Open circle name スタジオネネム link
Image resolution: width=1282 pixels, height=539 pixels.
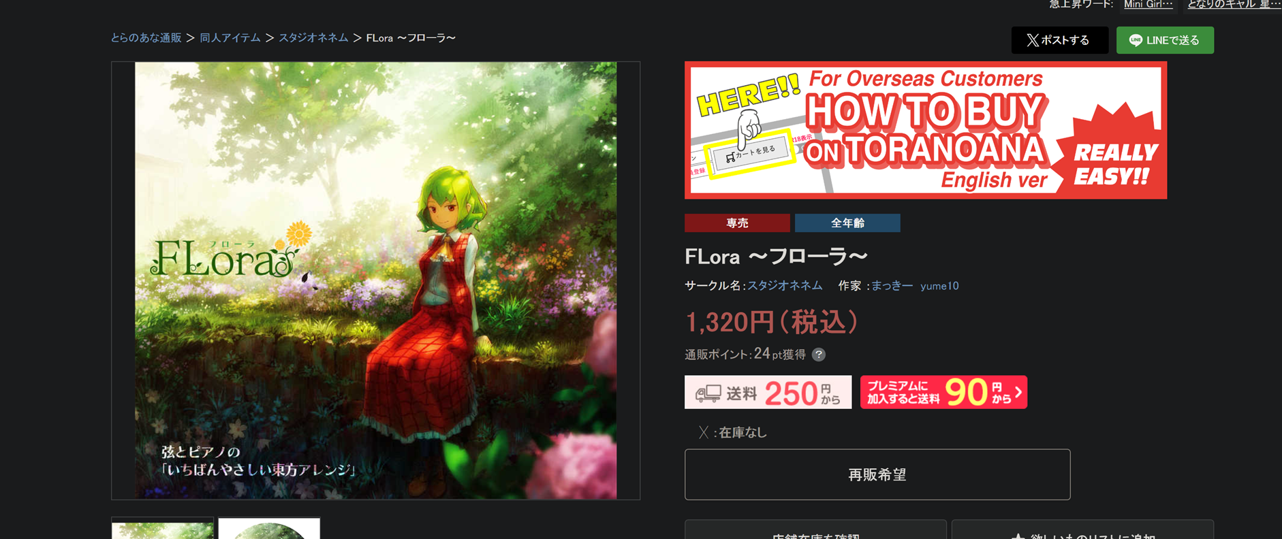coord(785,286)
